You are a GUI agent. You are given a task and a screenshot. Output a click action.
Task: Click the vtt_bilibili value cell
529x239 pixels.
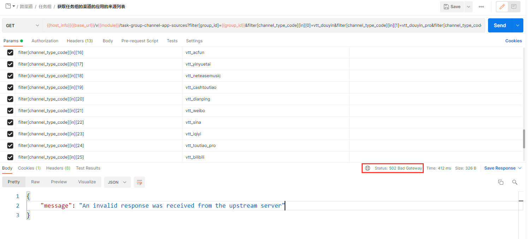(266, 157)
